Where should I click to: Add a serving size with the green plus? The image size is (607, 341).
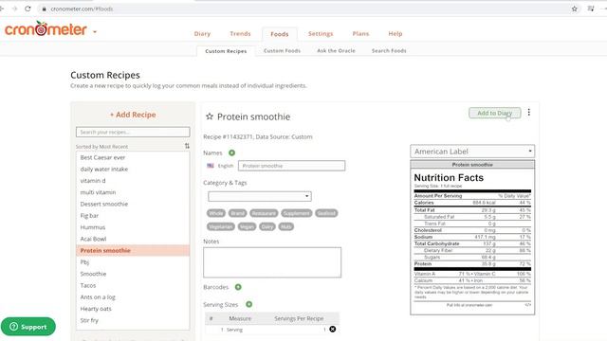click(x=248, y=304)
